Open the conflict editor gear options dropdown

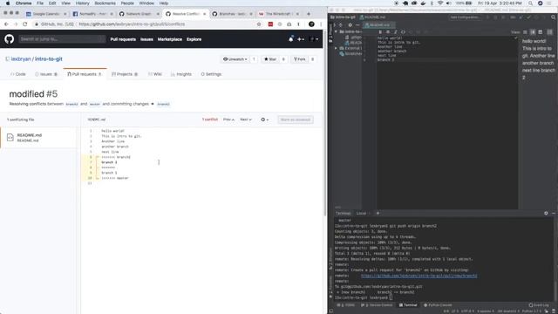point(264,119)
